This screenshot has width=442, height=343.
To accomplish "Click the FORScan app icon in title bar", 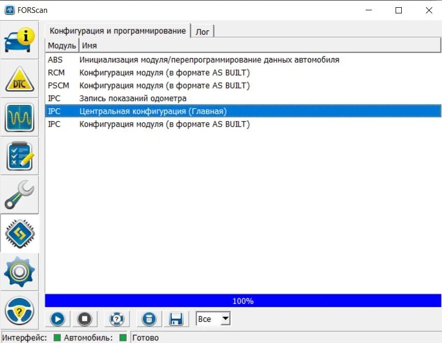I will pyautogui.click(x=10, y=10).
